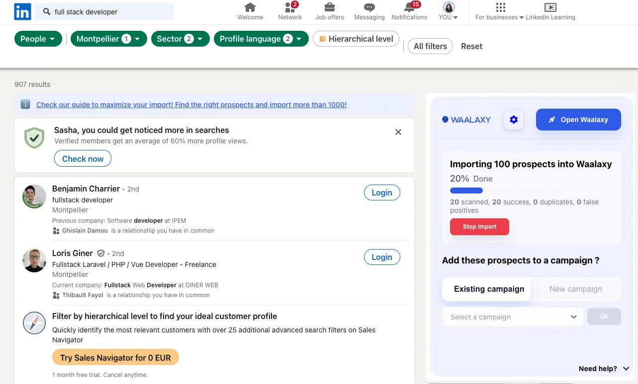Image resolution: width=638 pixels, height=384 pixels.
Task: Click common-relationship icon beside Thibault Fayol
Action: [x=56, y=295]
